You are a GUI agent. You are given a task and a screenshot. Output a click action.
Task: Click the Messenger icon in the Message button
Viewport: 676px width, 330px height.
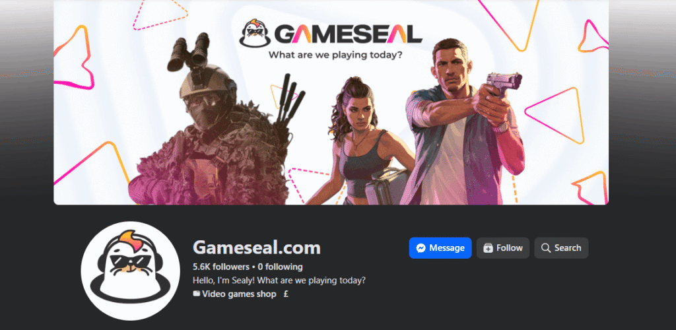point(421,248)
